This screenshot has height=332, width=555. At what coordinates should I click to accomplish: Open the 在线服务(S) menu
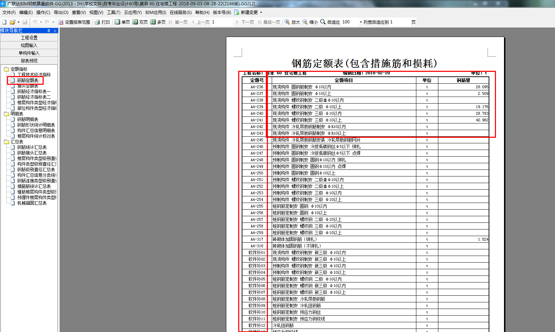tap(181, 12)
